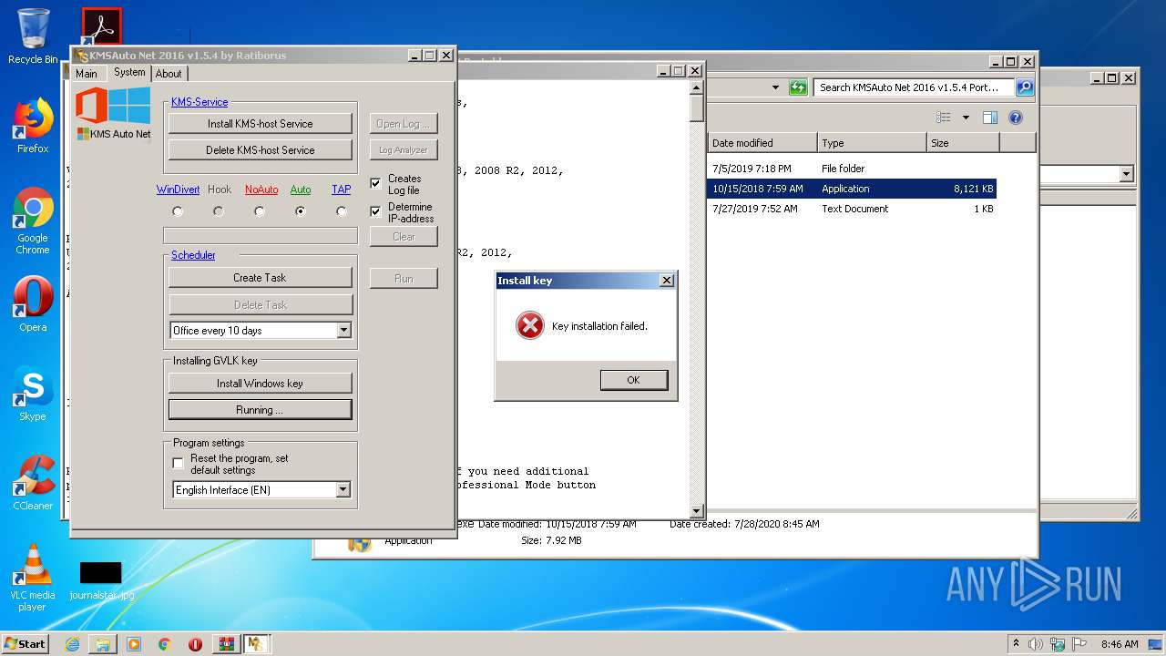The image size is (1166, 656).
Task: Open Windows Explorer taskbar button
Action: (x=103, y=644)
